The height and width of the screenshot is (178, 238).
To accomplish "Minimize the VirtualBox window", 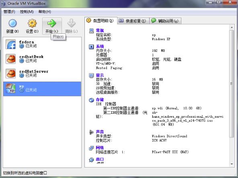I will pyautogui.click(x=210, y=2).
